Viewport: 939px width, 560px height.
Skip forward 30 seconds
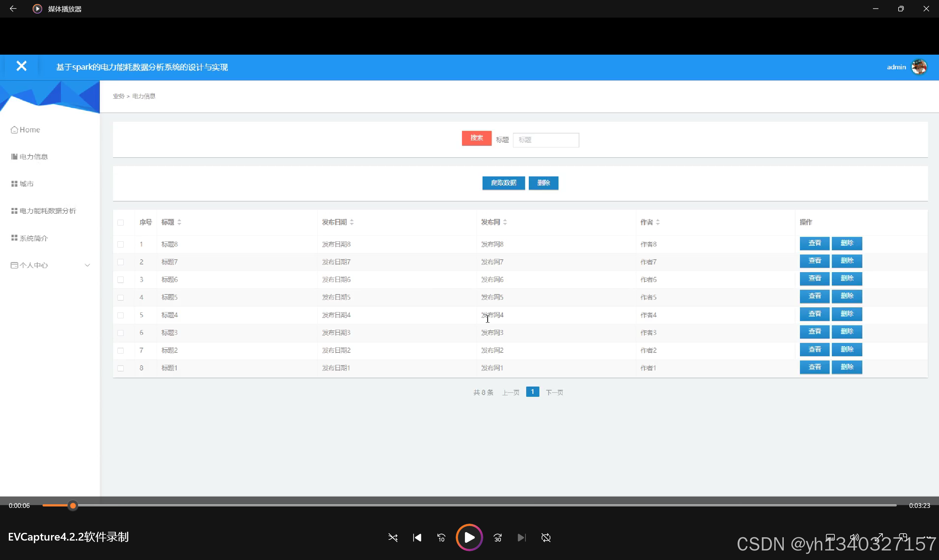(498, 537)
